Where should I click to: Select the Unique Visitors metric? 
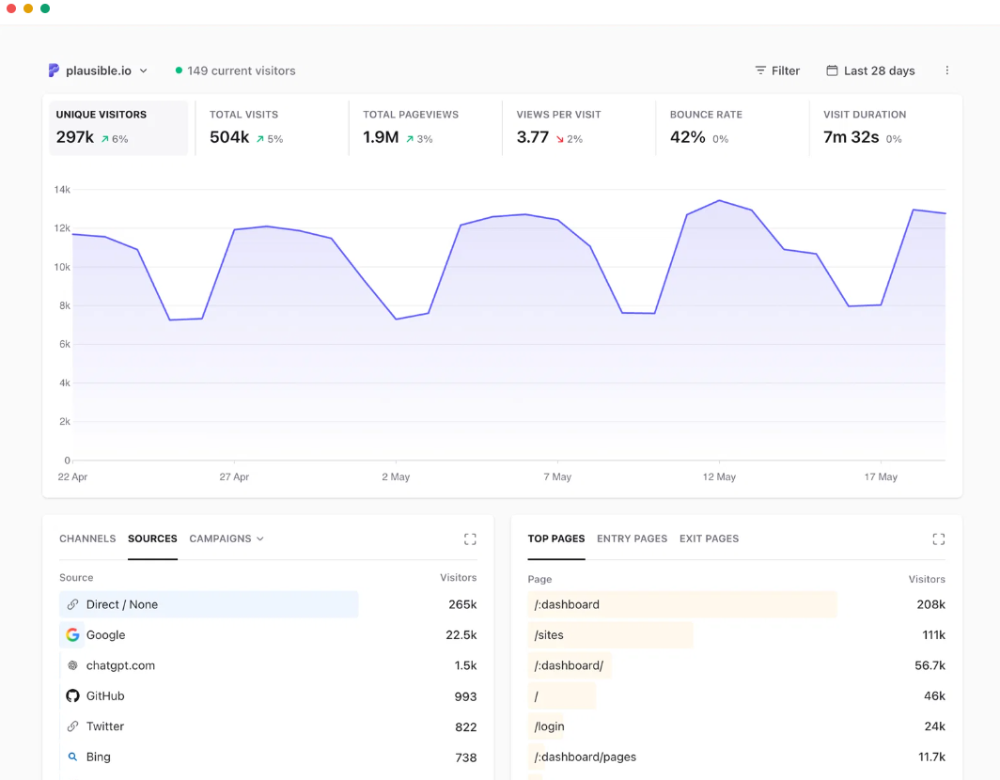(x=118, y=128)
